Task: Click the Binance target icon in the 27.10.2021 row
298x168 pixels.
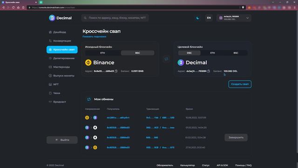Action: pyautogui.click(x=95, y=147)
